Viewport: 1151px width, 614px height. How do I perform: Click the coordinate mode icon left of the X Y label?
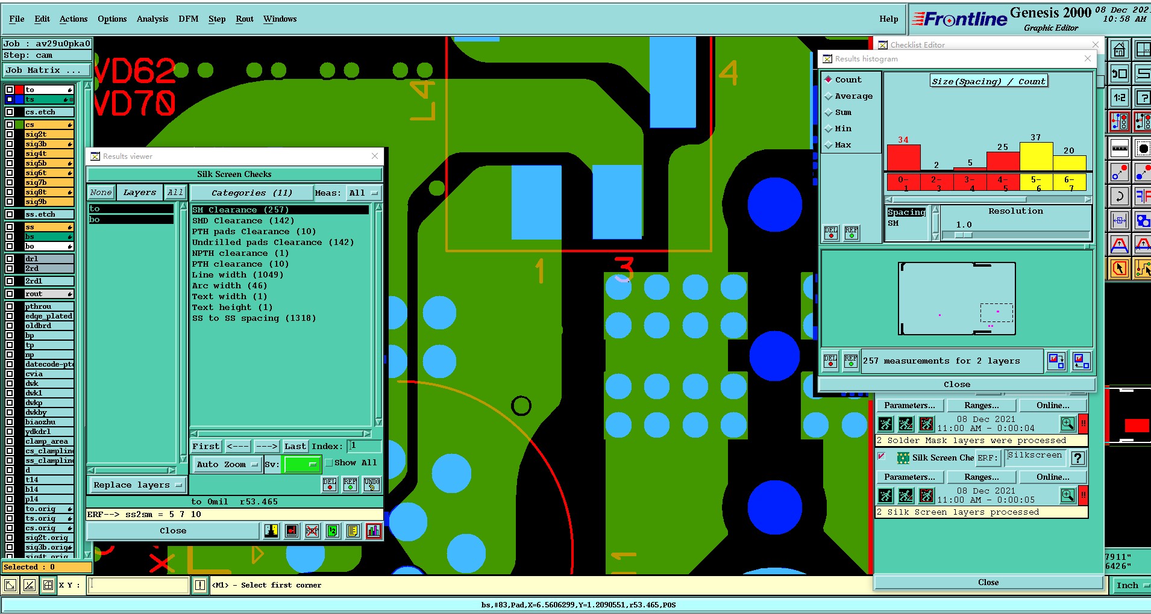[48, 585]
